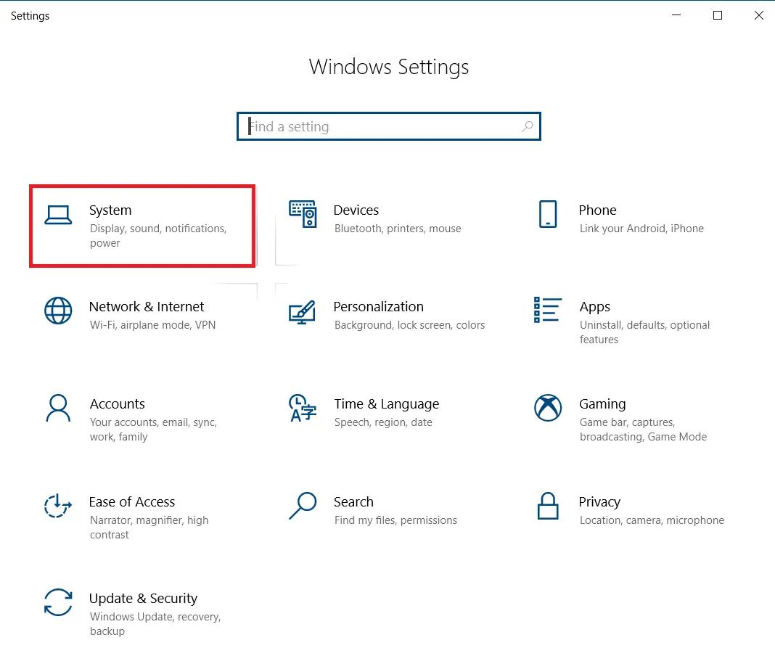This screenshot has height=648, width=775.
Task: Open the Phone settings title
Action: tap(597, 210)
